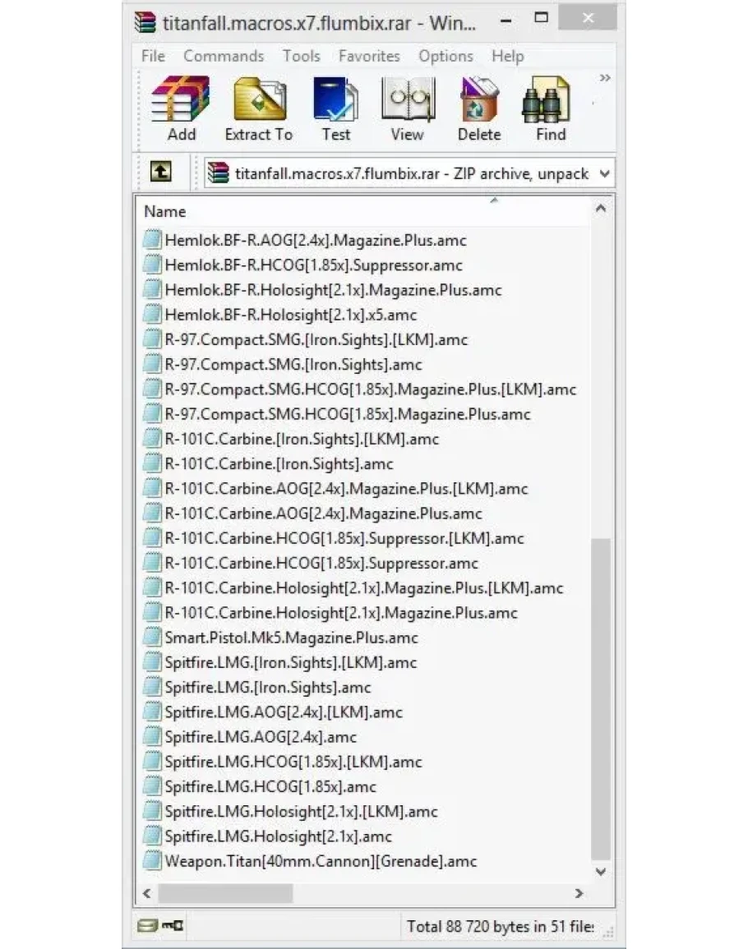Show hidden toolbar buttons via chevron

click(605, 78)
